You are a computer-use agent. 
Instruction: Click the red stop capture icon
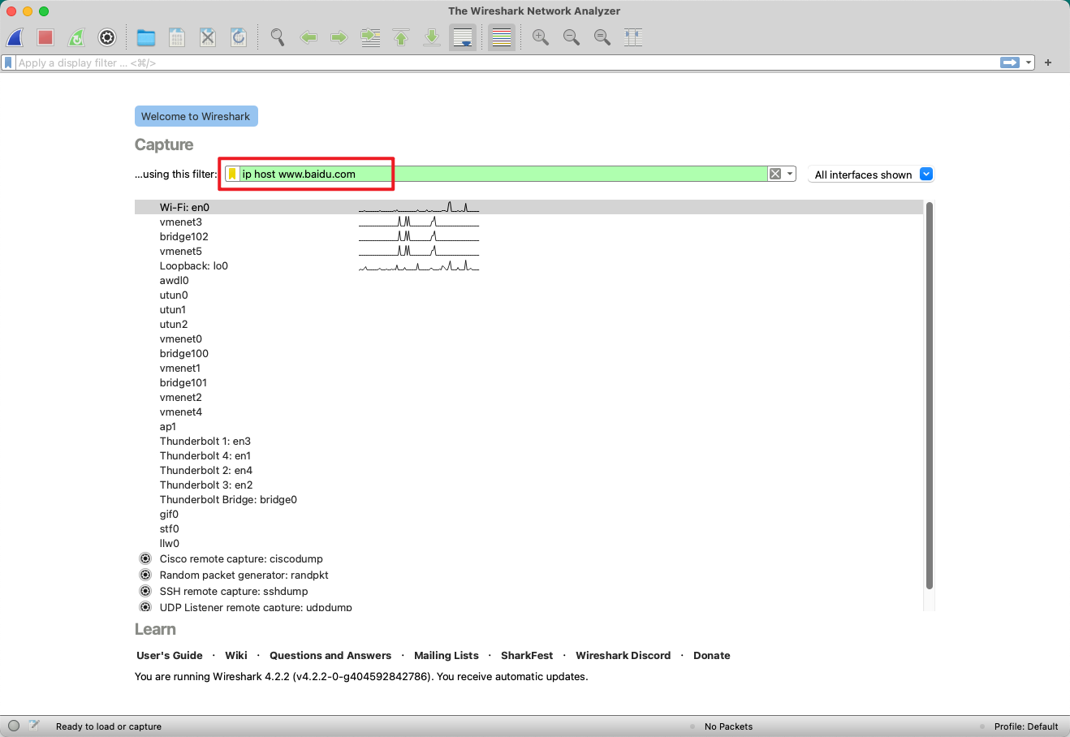point(45,37)
